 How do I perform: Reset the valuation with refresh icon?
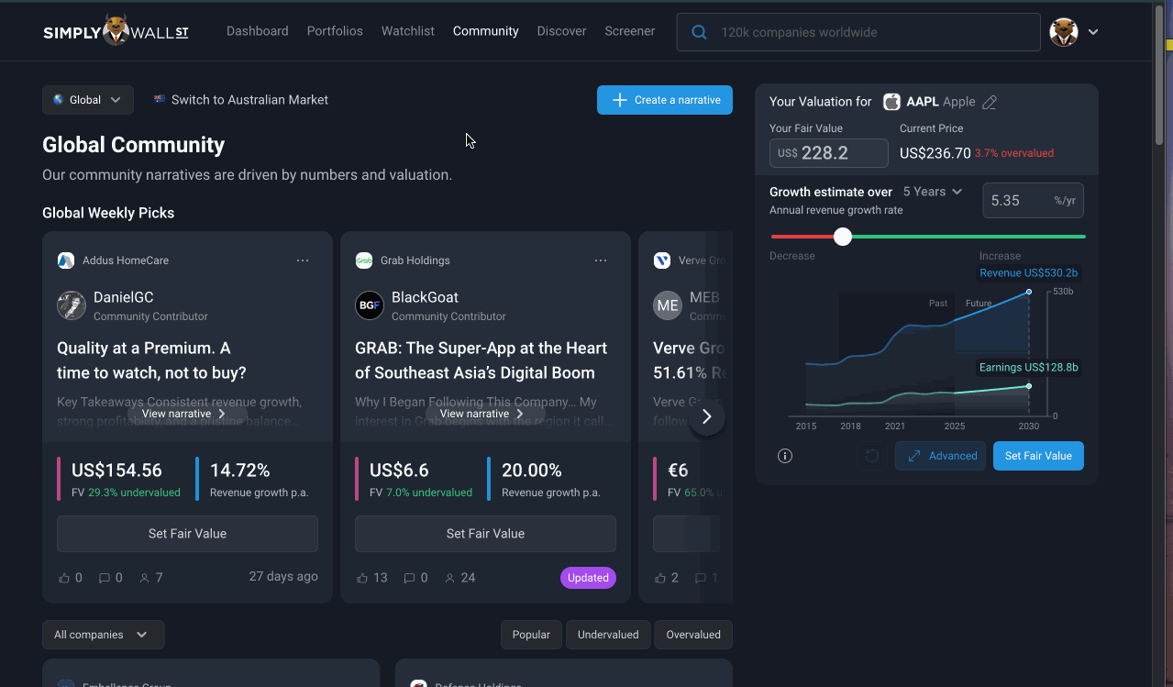[x=872, y=456]
